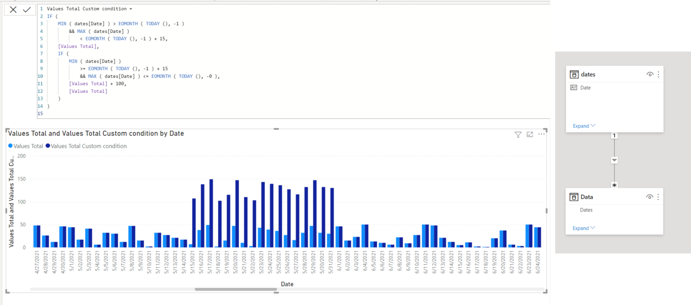The image size is (691, 305).
Task: Open more options for Data table
Action: coord(658,197)
